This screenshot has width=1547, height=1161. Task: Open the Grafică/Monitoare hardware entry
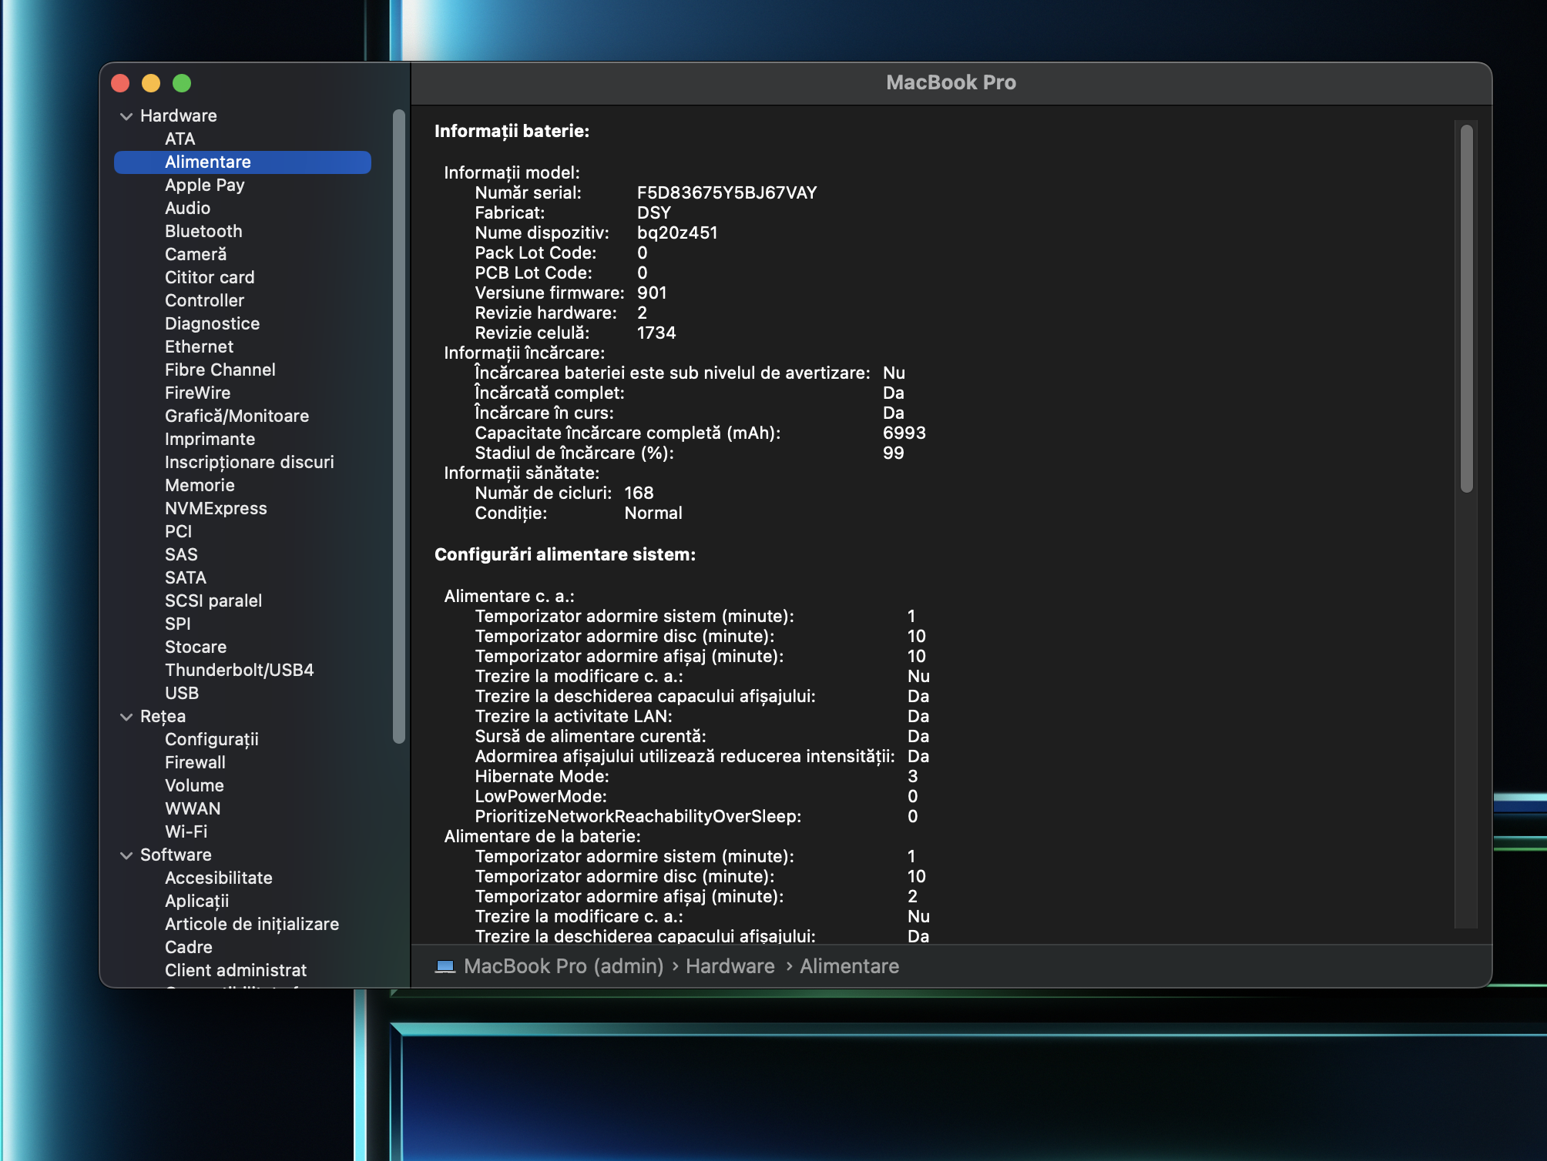point(237,416)
